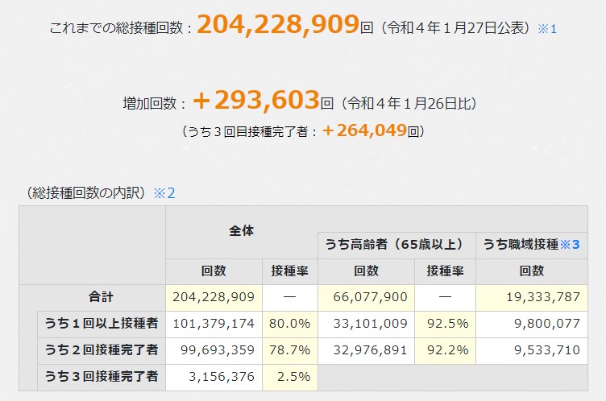Image resolution: width=606 pixels, height=401 pixels.
Task: Select the うち高齢者(65歳以上) column header
Action: [393, 244]
